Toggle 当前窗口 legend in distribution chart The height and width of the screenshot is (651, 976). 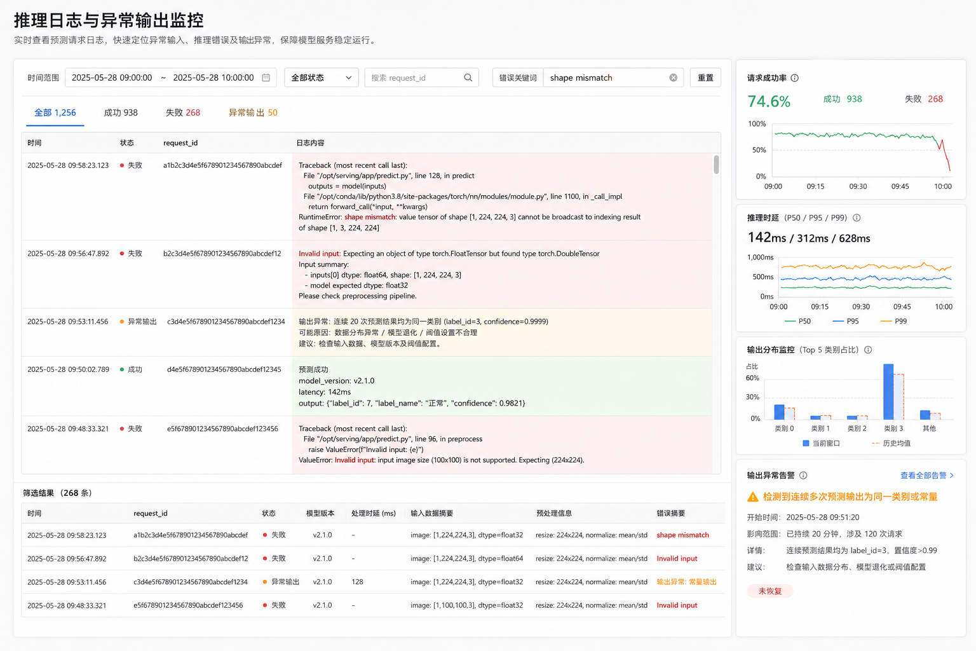(x=821, y=443)
